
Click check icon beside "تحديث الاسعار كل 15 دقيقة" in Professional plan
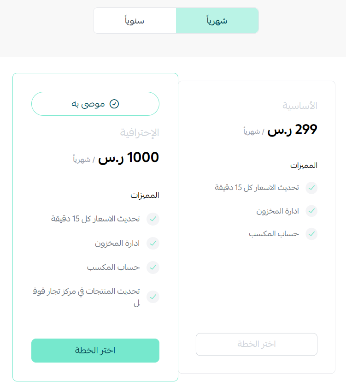pyautogui.click(x=153, y=219)
